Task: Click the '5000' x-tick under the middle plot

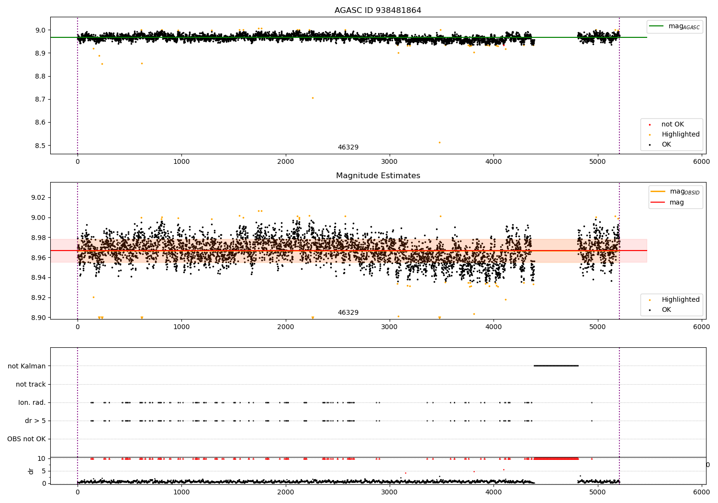Action: point(598,327)
